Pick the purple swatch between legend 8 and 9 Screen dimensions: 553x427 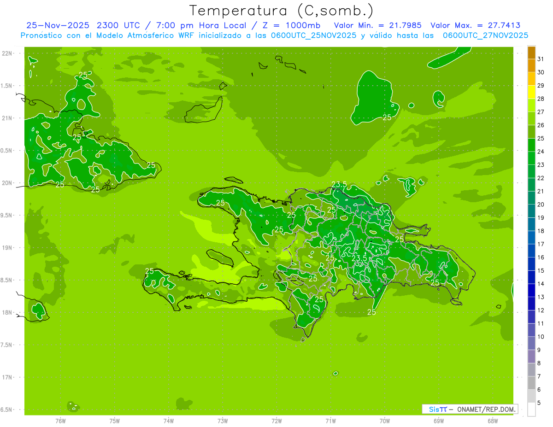coord(531,357)
